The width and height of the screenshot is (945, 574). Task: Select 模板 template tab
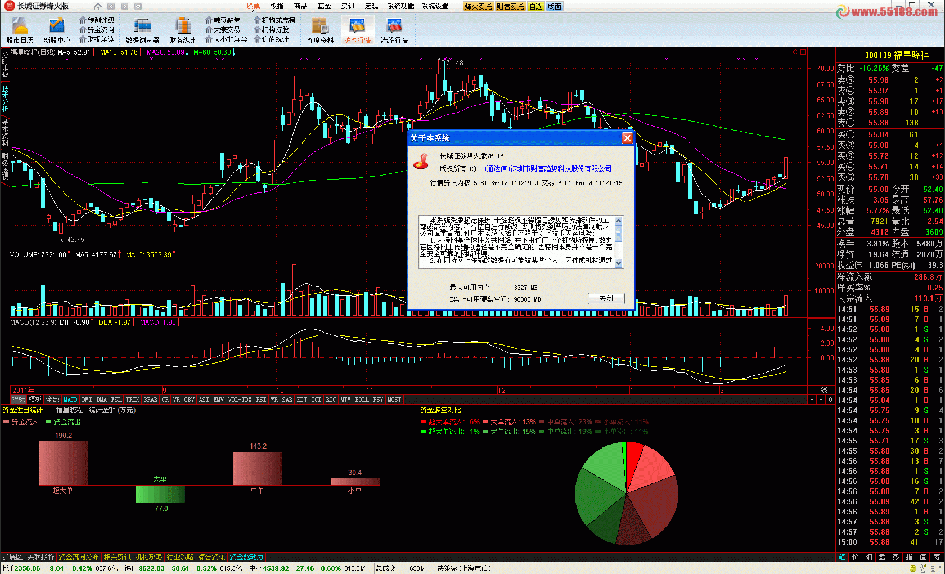click(35, 400)
